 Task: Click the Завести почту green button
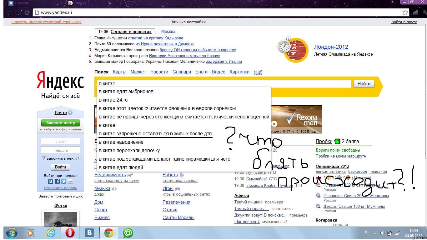[61, 123]
